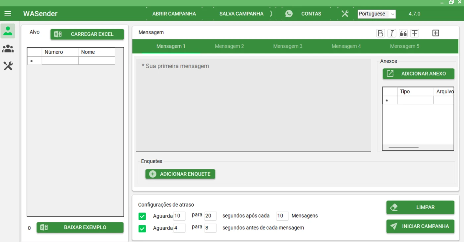The height and width of the screenshot is (242, 464).
Task: Open the top bar settings tools icon
Action: [345, 14]
